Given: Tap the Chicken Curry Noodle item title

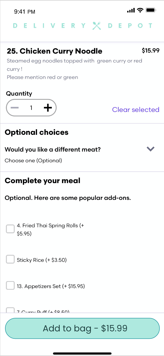Looking at the screenshot, I should pyautogui.click(x=55, y=51).
